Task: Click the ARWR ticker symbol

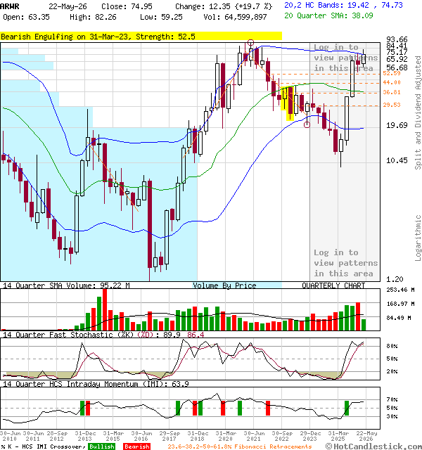Action: pos(10,6)
